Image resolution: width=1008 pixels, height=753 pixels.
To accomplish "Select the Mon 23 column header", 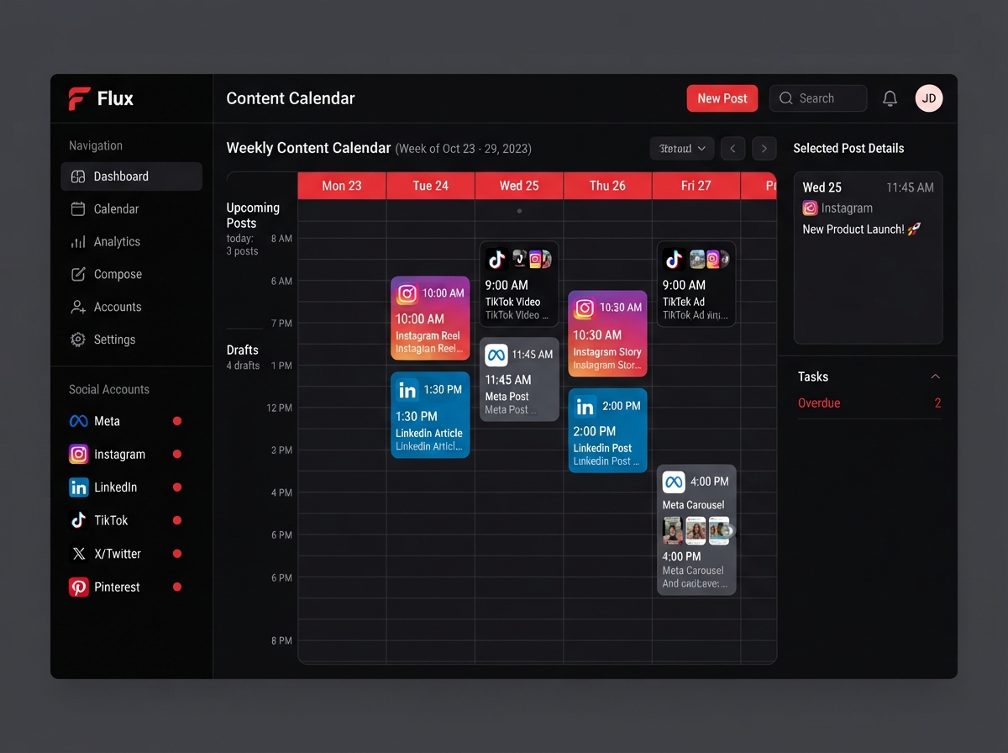I will click(342, 186).
